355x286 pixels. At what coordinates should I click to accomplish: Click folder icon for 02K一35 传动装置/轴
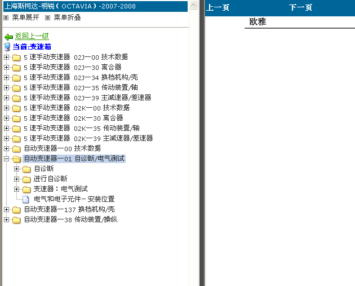pyautogui.click(x=16, y=128)
